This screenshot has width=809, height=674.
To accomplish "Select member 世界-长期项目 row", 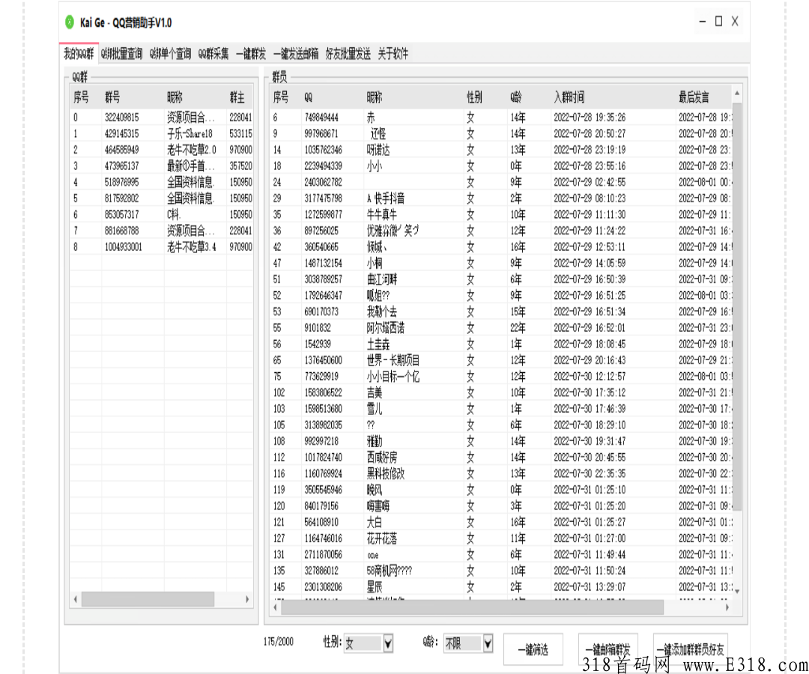I will click(x=500, y=360).
